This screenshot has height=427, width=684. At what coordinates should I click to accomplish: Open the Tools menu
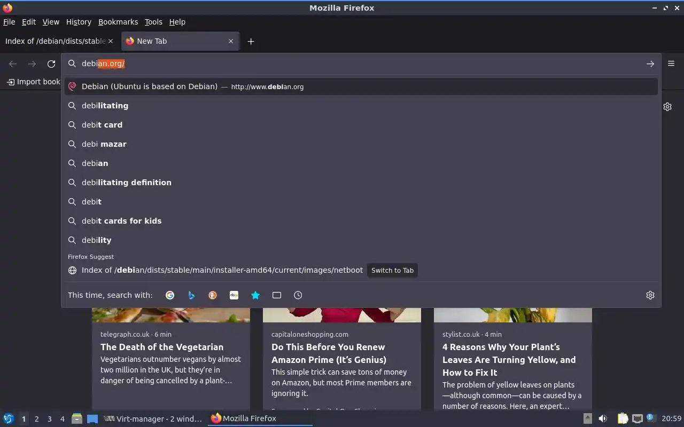153,22
